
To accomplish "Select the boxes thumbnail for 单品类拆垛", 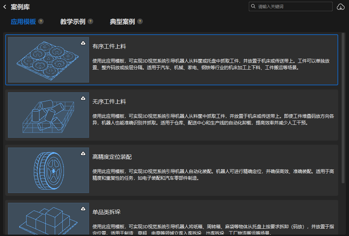I will [x=49, y=219].
